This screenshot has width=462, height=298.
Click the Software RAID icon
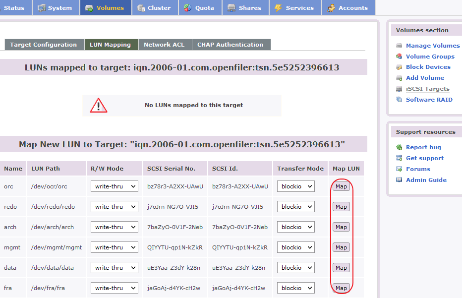point(399,100)
